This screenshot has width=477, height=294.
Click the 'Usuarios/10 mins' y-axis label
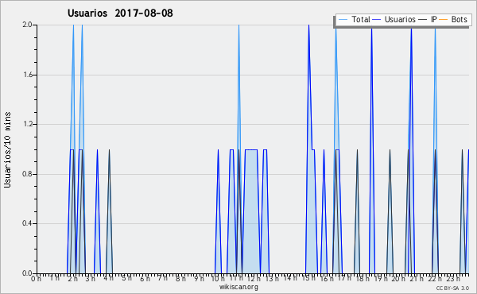pos(7,149)
